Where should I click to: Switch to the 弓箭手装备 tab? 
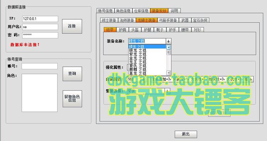pyautogui.click(x=168, y=20)
